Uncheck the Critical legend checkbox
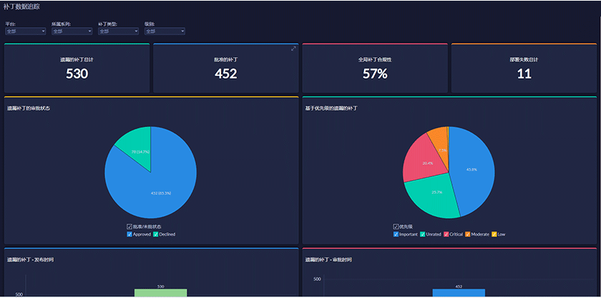 coord(446,234)
